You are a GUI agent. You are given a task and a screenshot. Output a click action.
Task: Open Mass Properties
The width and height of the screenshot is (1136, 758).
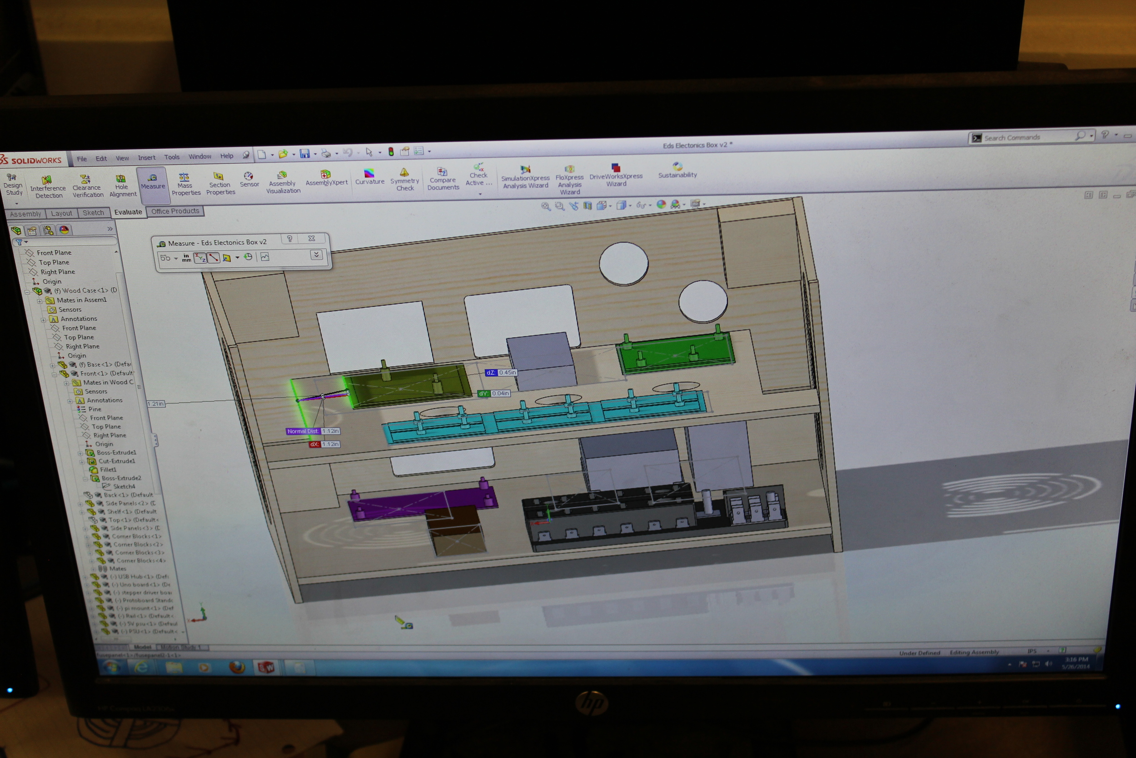point(185,184)
